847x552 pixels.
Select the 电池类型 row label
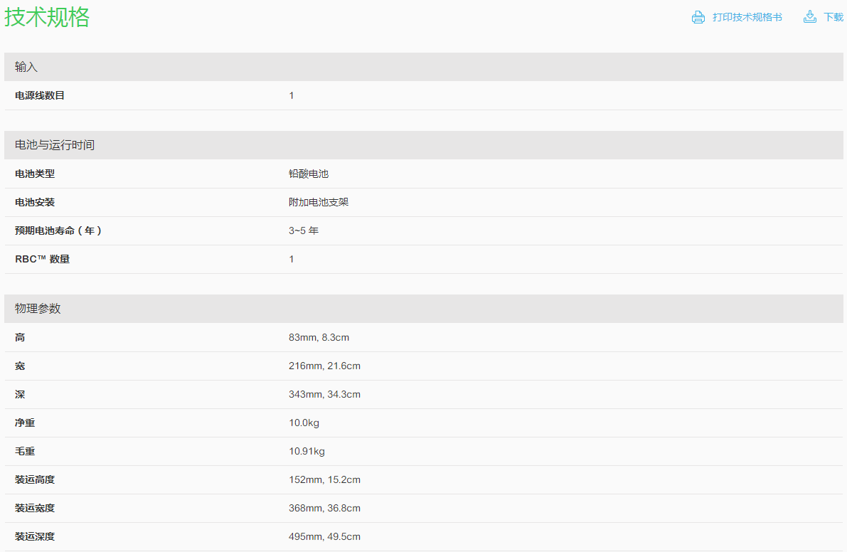click(x=35, y=174)
